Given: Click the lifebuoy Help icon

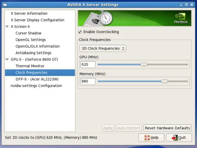Looking at the screenshot, I should point(147,138).
